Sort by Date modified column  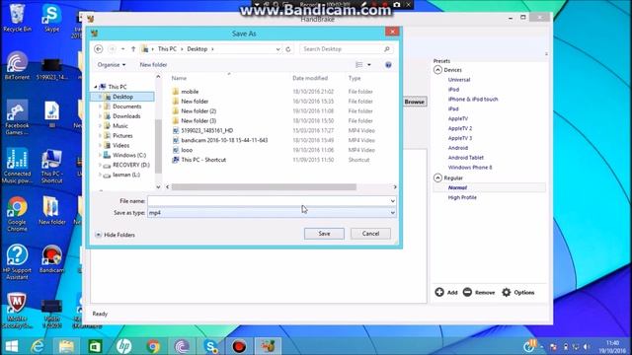310,78
